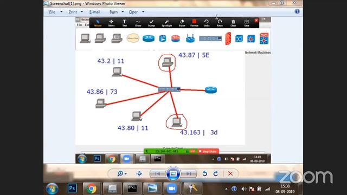Open the volume control in the bottom tray

243,189
